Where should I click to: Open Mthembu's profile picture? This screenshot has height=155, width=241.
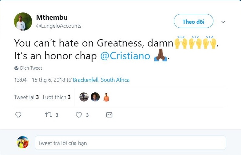(23, 22)
